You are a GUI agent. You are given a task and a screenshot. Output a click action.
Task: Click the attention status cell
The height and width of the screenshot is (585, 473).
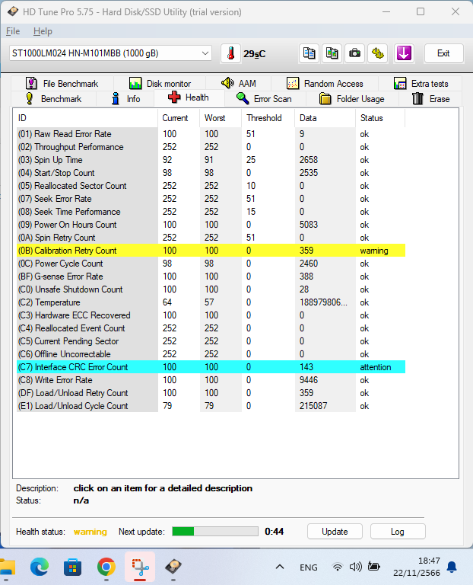(x=376, y=367)
